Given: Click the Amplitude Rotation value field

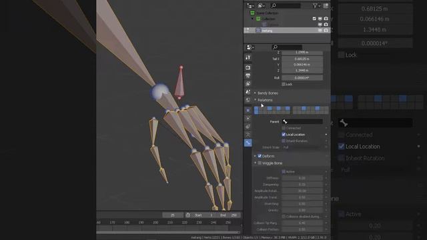Looking at the screenshot, I should click(x=302, y=191).
